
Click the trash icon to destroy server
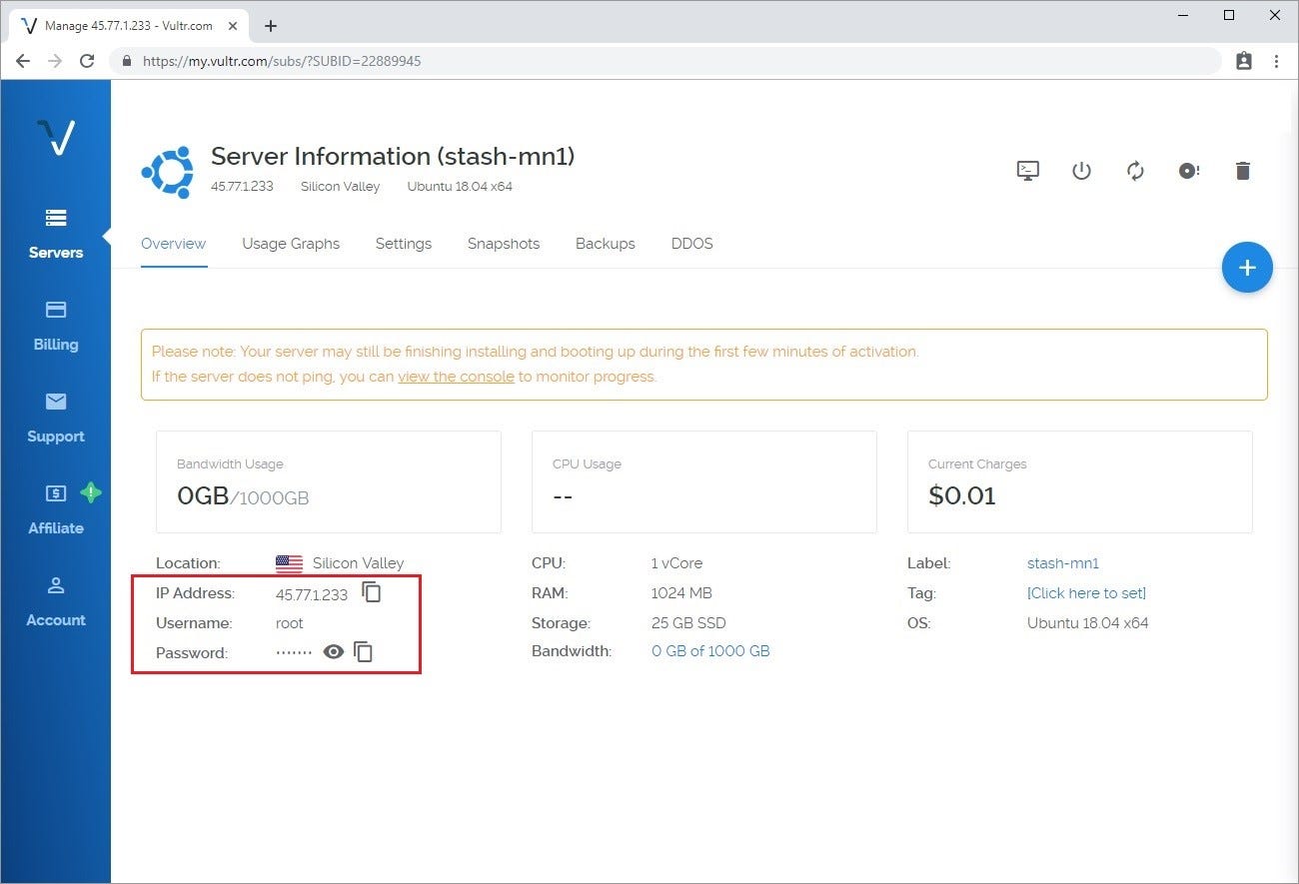[x=1243, y=171]
